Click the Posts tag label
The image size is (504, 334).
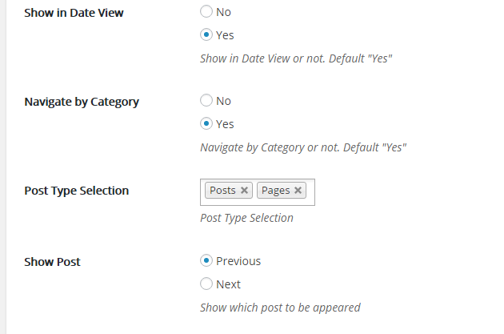tap(222, 191)
